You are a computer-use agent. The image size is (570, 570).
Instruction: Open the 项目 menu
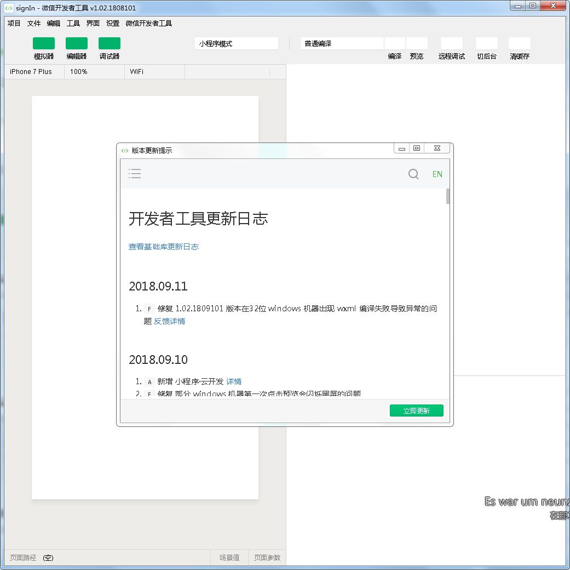14,24
